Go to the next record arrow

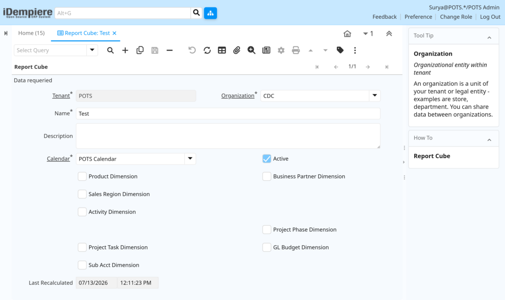click(368, 67)
